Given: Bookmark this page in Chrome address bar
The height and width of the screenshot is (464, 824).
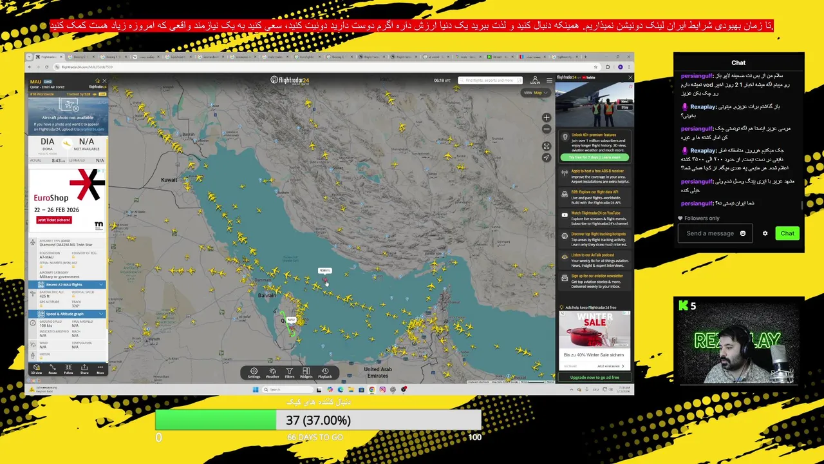Looking at the screenshot, I should pos(595,67).
